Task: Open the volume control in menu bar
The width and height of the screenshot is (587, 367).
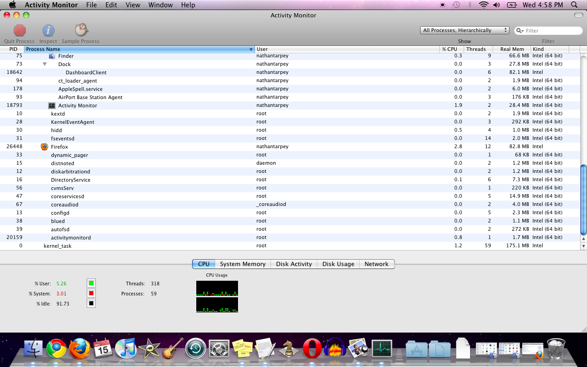Action: [497, 5]
